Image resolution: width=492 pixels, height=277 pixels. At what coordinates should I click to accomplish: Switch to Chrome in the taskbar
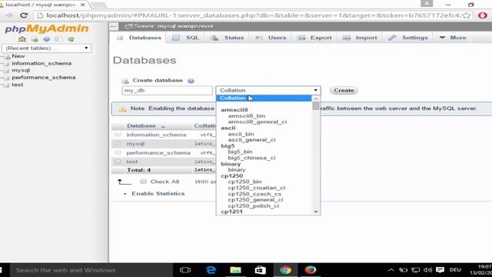tap(285, 270)
